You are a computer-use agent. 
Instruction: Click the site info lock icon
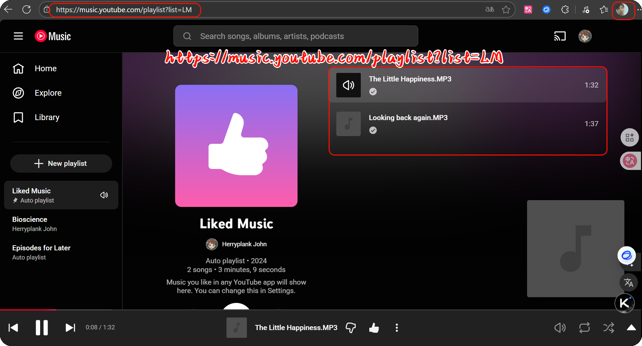coord(47,9)
